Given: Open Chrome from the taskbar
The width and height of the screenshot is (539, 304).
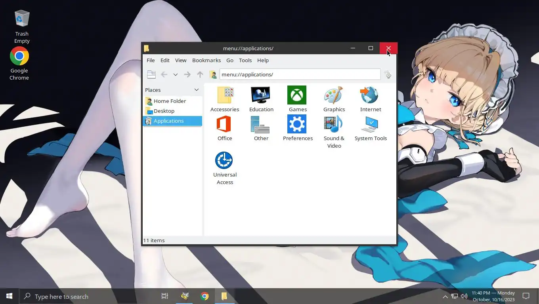Looking at the screenshot, I should [205, 296].
